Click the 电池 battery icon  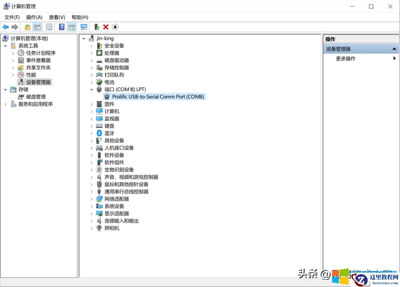(99, 82)
